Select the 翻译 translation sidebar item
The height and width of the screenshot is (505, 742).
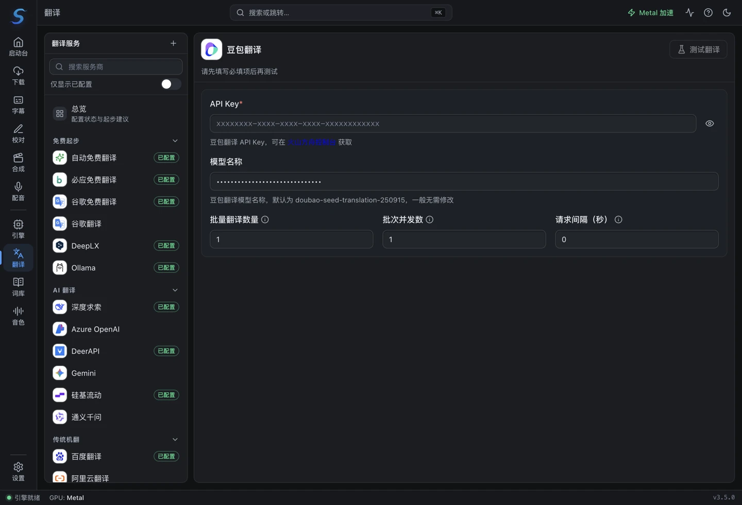pyautogui.click(x=18, y=257)
